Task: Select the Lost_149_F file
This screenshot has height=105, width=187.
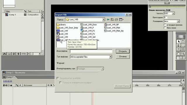Action: (87, 28)
